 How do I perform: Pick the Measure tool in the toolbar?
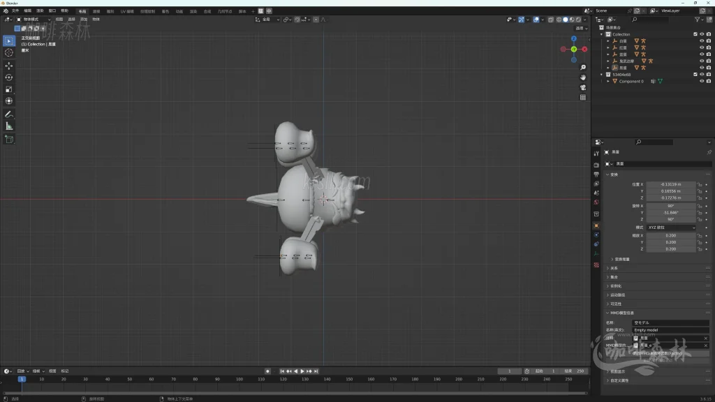point(9,126)
